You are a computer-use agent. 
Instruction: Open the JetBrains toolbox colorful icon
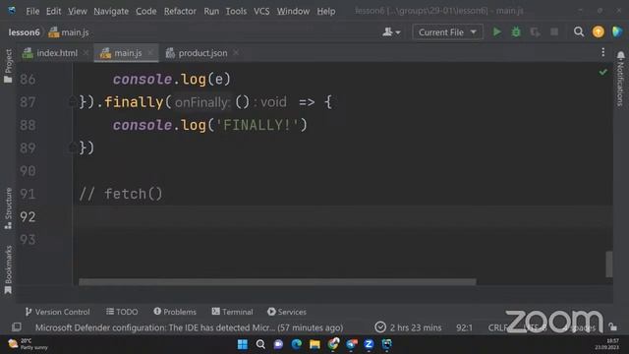[617, 31]
